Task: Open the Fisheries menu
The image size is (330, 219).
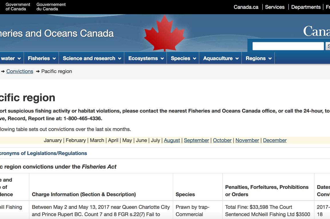Action: (x=41, y=58)
